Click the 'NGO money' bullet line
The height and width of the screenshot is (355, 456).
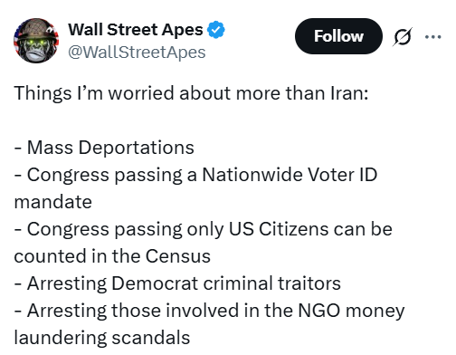point(209,311)
